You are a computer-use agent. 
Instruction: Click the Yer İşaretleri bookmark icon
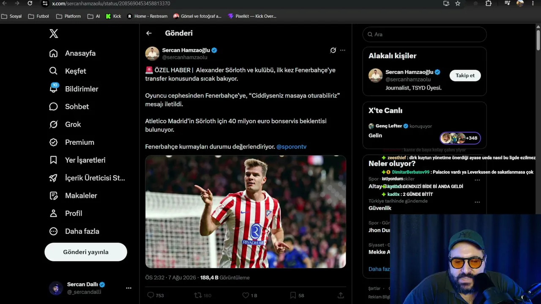click(53, 160)
